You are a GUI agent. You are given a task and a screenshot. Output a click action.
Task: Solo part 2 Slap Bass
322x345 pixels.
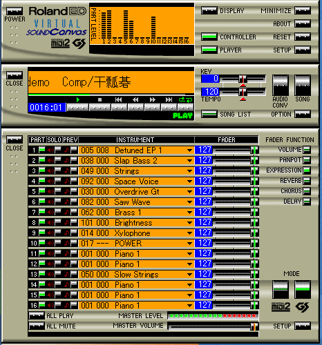57,161
